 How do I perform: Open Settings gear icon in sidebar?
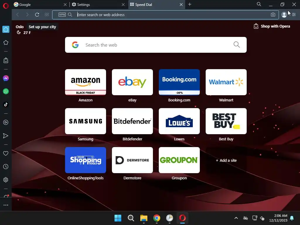6,180
